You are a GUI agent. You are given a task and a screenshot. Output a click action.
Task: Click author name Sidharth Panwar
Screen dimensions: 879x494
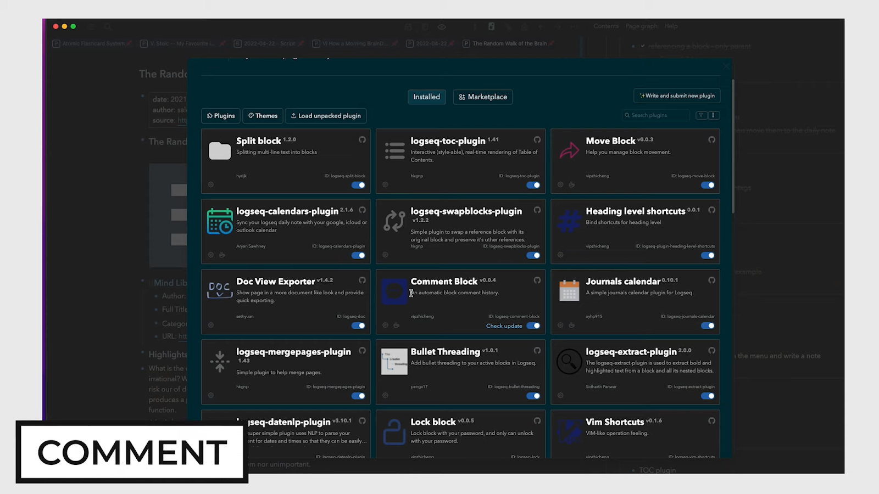pyautogui.click(x=601, y=387)
